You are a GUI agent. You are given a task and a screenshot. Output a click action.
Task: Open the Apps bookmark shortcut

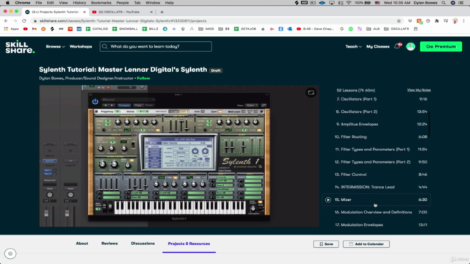tap(12, 29)
